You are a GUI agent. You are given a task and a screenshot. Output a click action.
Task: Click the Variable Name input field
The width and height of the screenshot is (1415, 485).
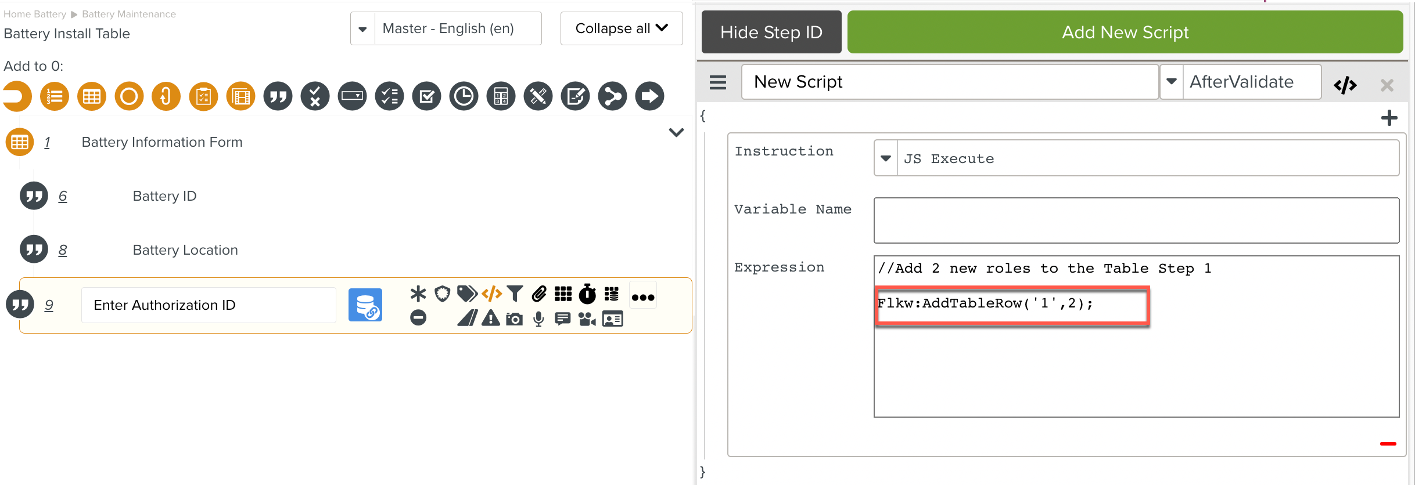[x=1136, y=220]
